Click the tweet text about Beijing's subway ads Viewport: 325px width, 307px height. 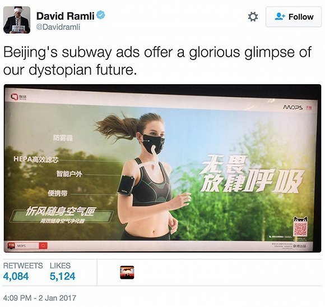pos(157,61)
